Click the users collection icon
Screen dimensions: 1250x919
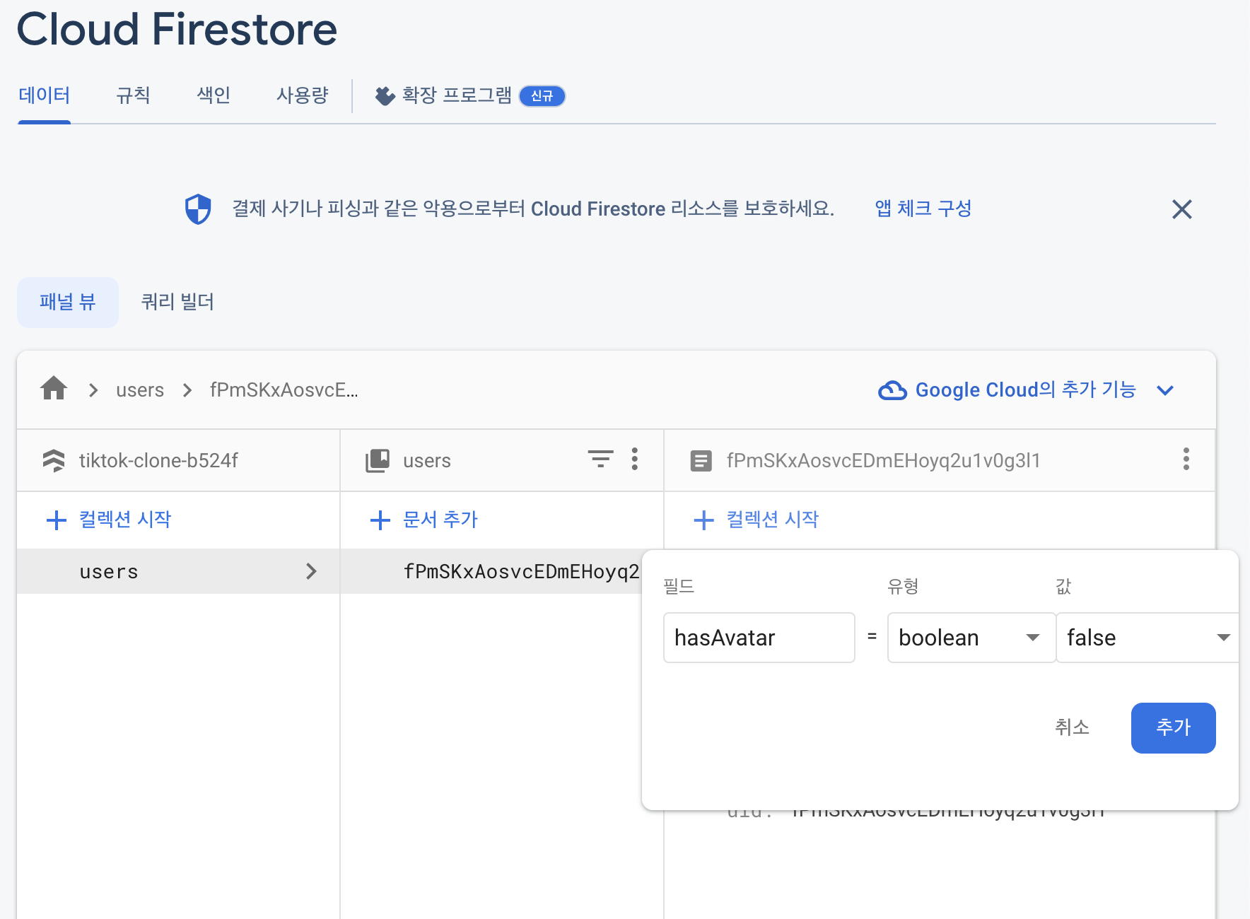[x=378, y=461]
